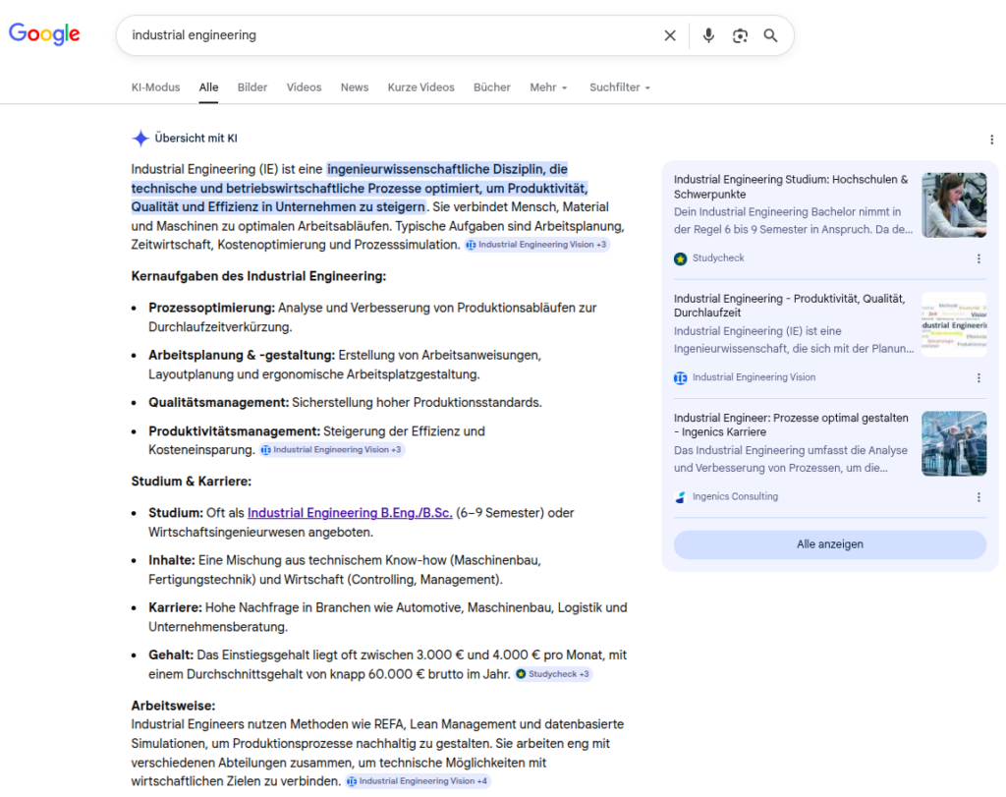Viewport: 1006px width, 797px height.
Task: Select the KI-Modus tab
Action: (155, 87)
